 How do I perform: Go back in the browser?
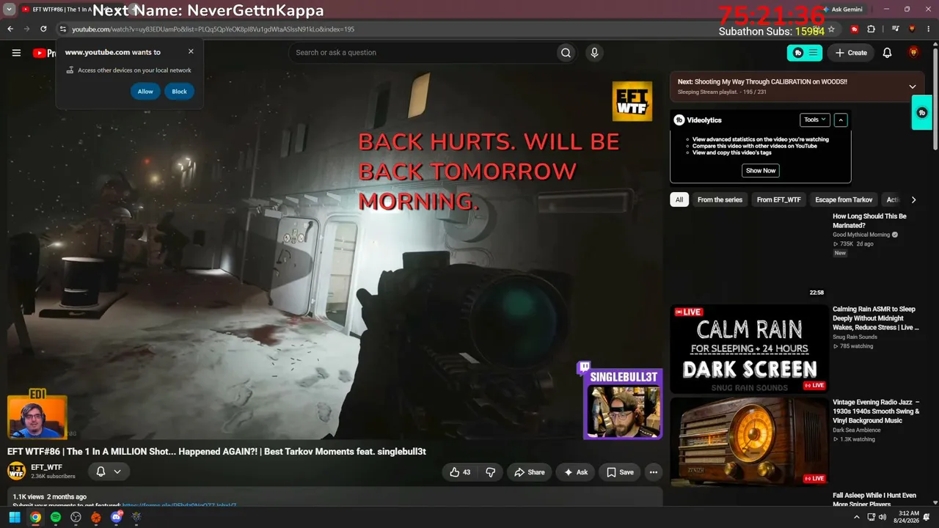pyautogui.click(x=10, y=29)
